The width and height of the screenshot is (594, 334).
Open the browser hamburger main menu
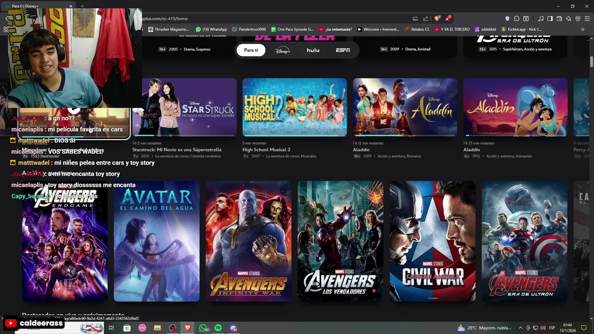coord(587,19)
